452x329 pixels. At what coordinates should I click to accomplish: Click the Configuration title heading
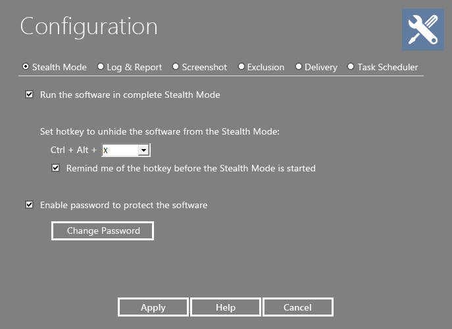click(x=89, y=27)
